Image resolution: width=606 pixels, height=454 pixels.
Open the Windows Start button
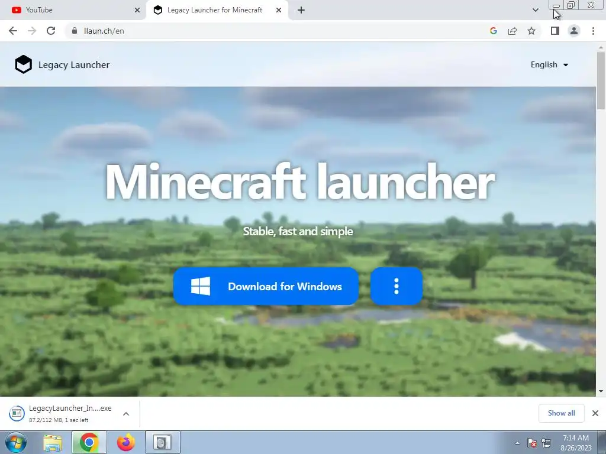coord(16,442)
